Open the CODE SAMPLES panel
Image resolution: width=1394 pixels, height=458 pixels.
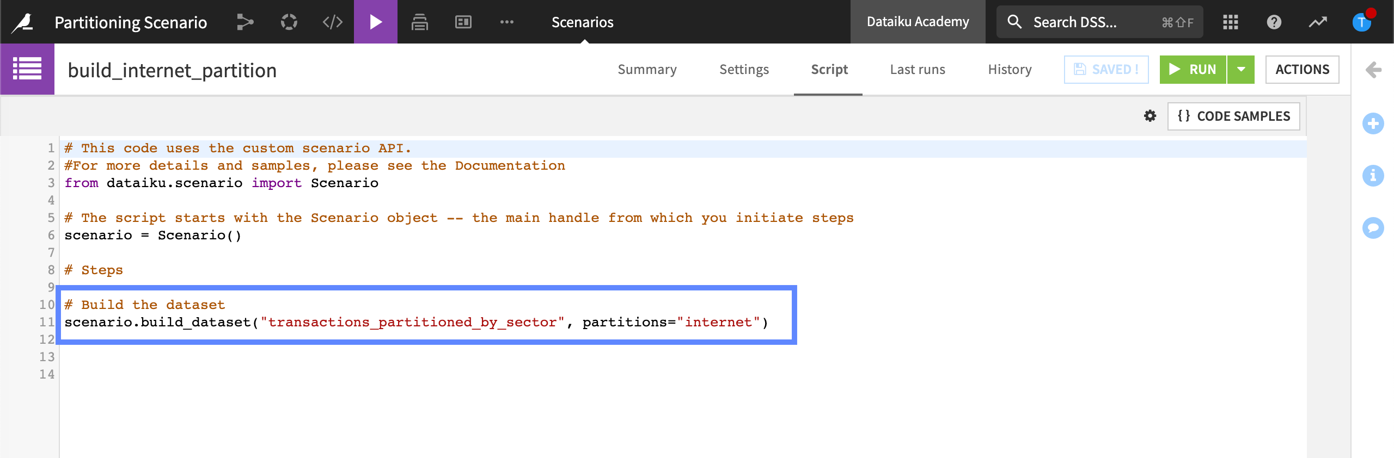1233,116
